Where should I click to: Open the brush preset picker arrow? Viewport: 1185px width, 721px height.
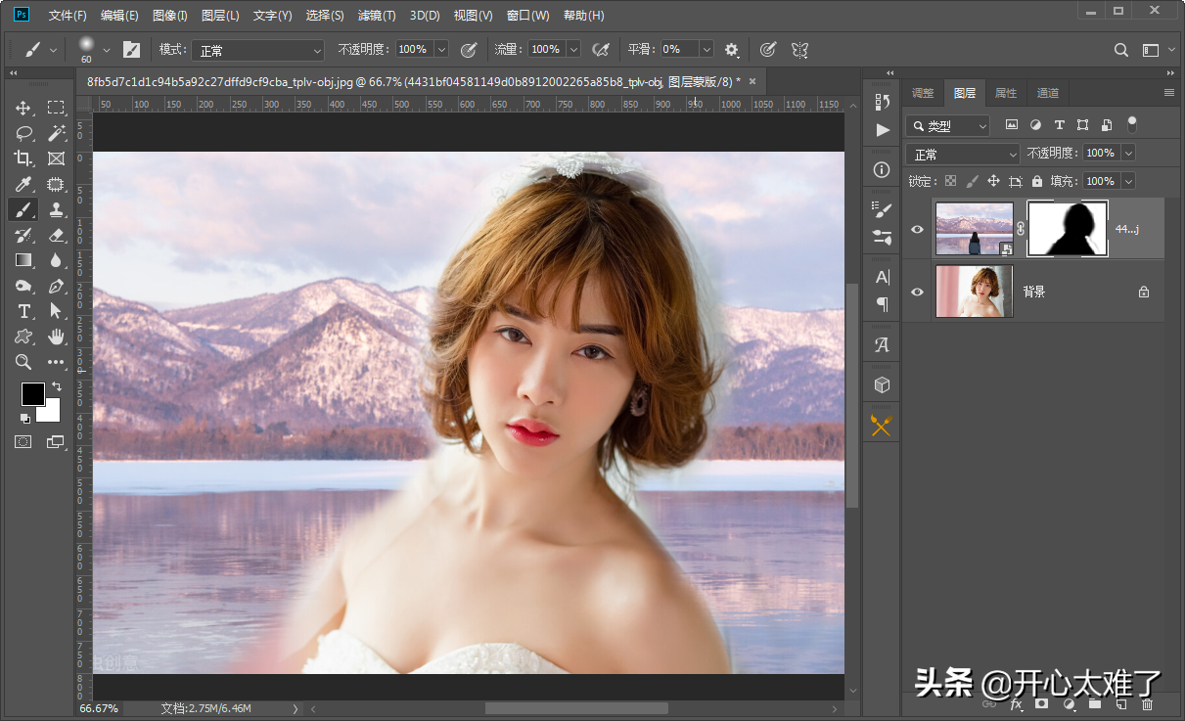click(x=107, y=49)
